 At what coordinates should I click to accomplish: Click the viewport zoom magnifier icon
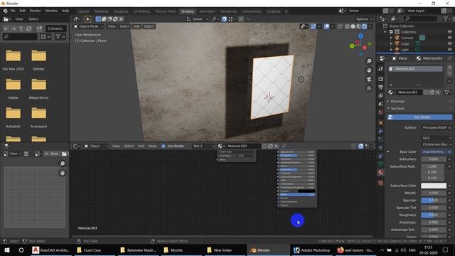click(x=369, y=61)
